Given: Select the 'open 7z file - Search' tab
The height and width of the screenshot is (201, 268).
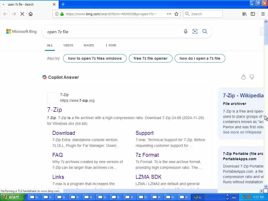Looking at the screenshot, I should 29,4.
